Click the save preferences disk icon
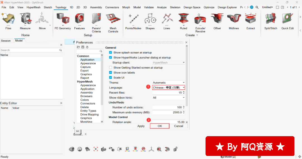Viewport: 302px width, 159px height. point(83,47)
